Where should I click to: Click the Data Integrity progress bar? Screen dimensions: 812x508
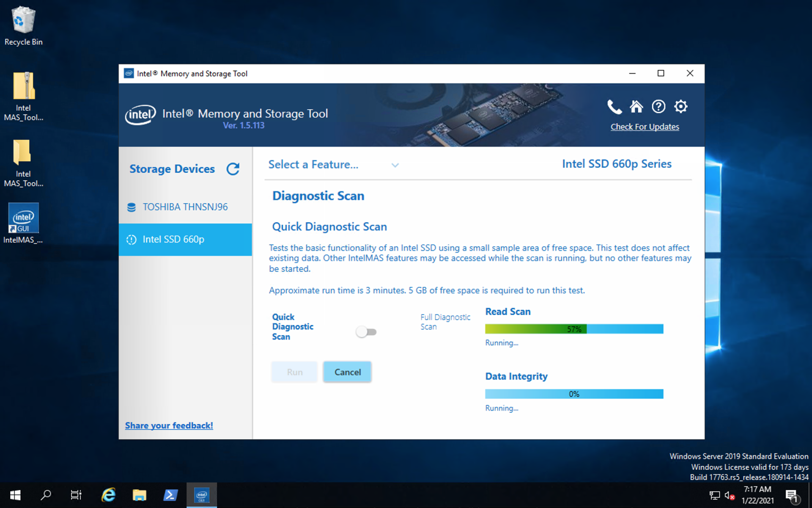point(574,394)
